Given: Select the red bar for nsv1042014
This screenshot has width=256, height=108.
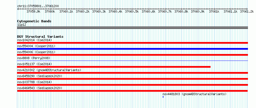Looking at the screenshot, I should click(132, 43).
